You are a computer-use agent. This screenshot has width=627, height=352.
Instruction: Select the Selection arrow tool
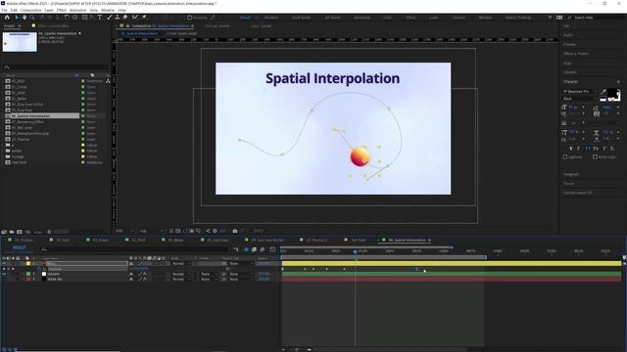point(17,18)
